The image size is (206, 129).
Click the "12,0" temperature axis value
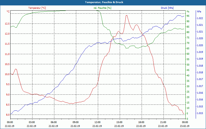click(x=7, y=34)
